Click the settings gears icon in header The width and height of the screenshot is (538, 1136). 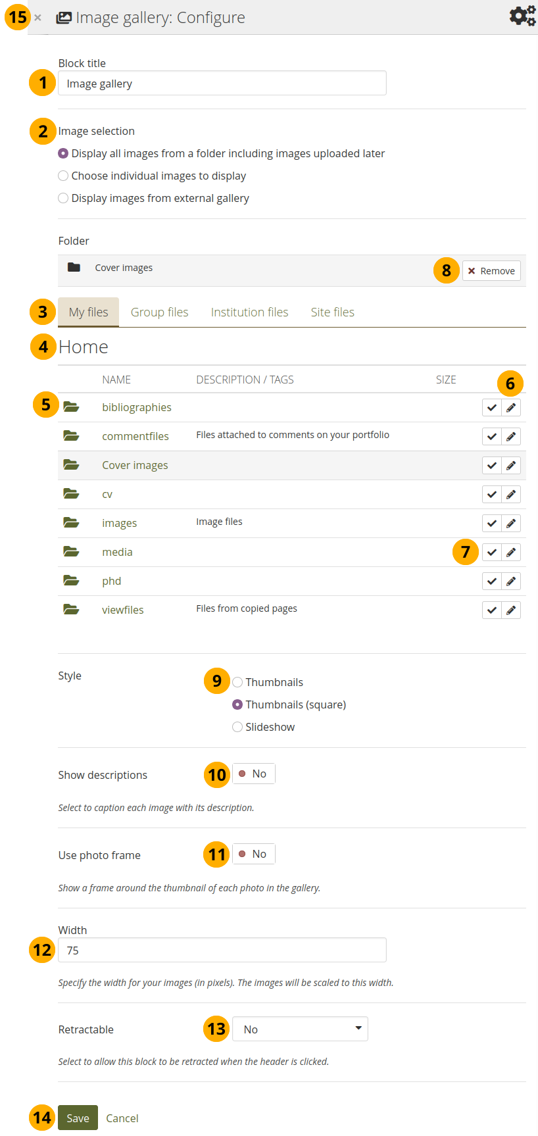[x=522, y=16]
